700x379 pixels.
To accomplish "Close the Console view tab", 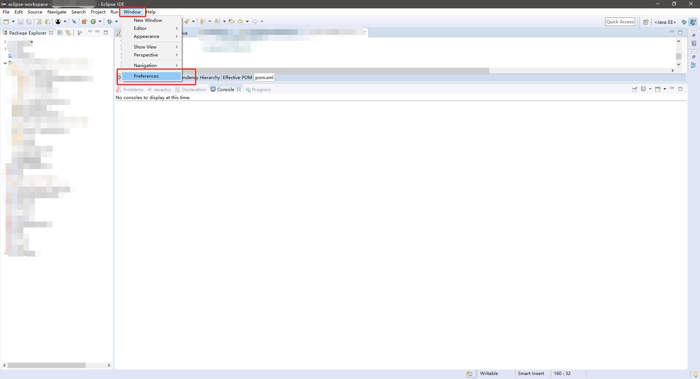I will coord(239,89).
